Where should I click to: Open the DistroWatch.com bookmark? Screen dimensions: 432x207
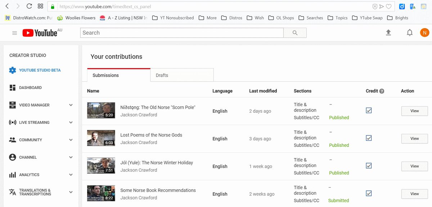click(29, 18)
